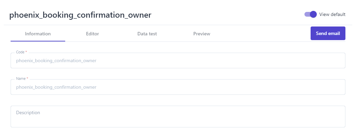Switch to the Information tab
The image size is (356, 140).
click(x=38, y=34)
